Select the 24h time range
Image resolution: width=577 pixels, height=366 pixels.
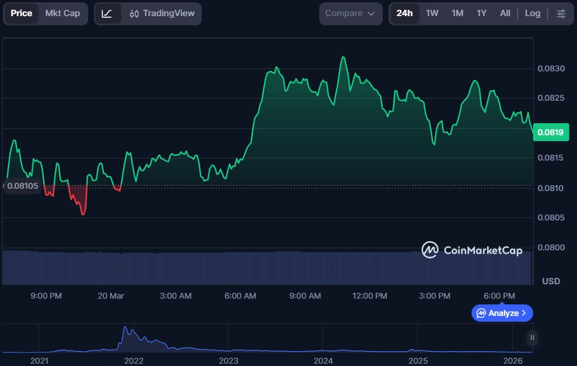(x=404, y=13)
